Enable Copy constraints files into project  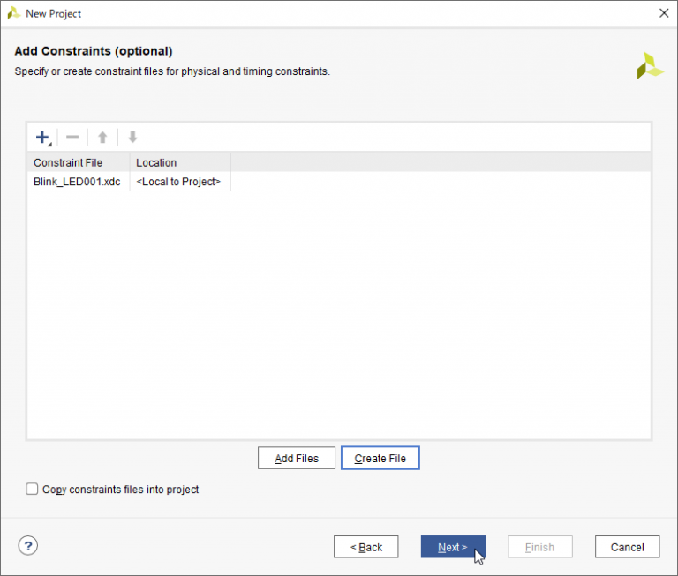click(33, 490)
